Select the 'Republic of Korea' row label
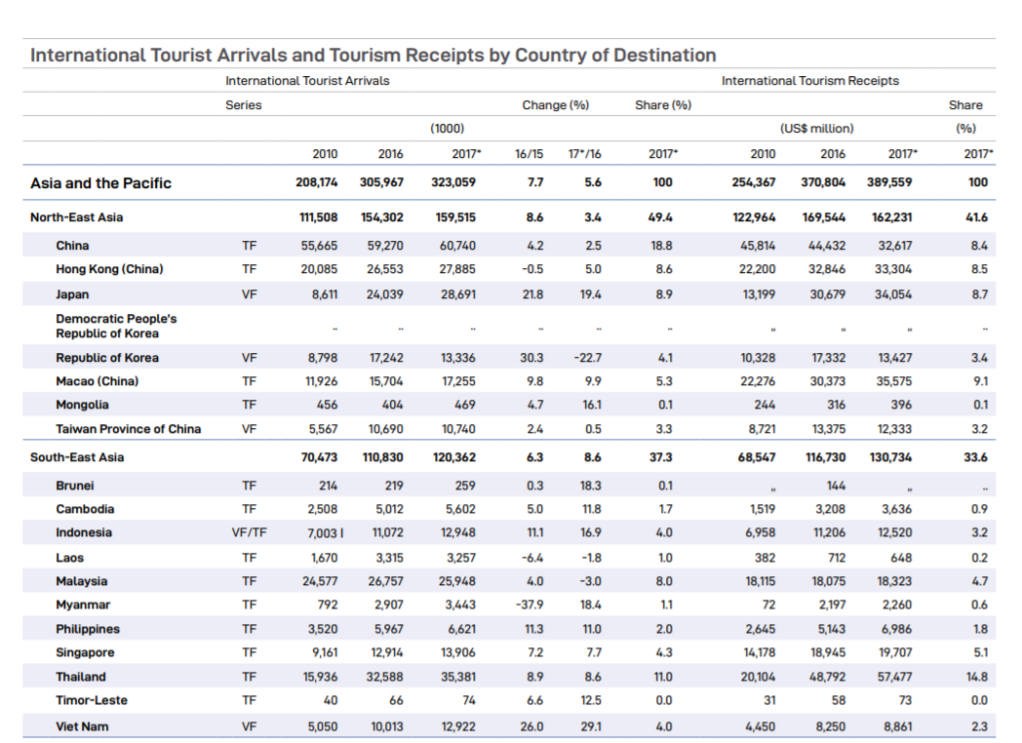The image size is (1022, 743). point(107,358)
